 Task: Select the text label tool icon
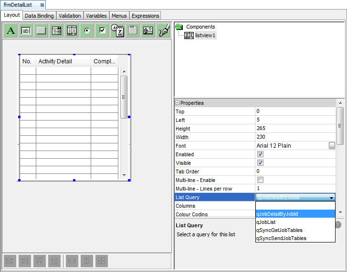click(11, 30)
